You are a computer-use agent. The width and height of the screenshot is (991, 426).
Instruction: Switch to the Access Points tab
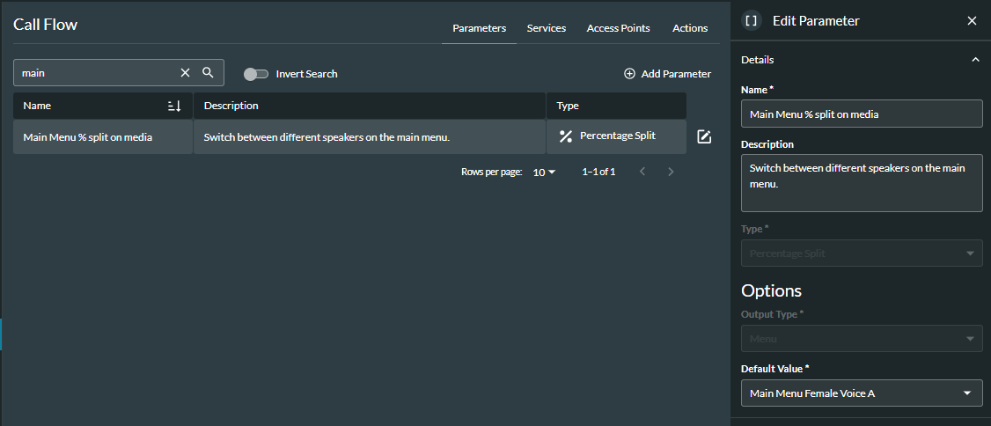click(618, 28)
